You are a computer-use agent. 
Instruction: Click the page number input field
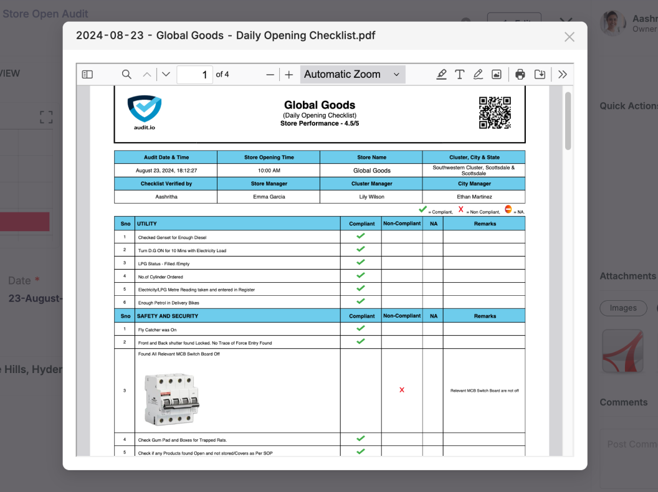click(x=194, y=75)
